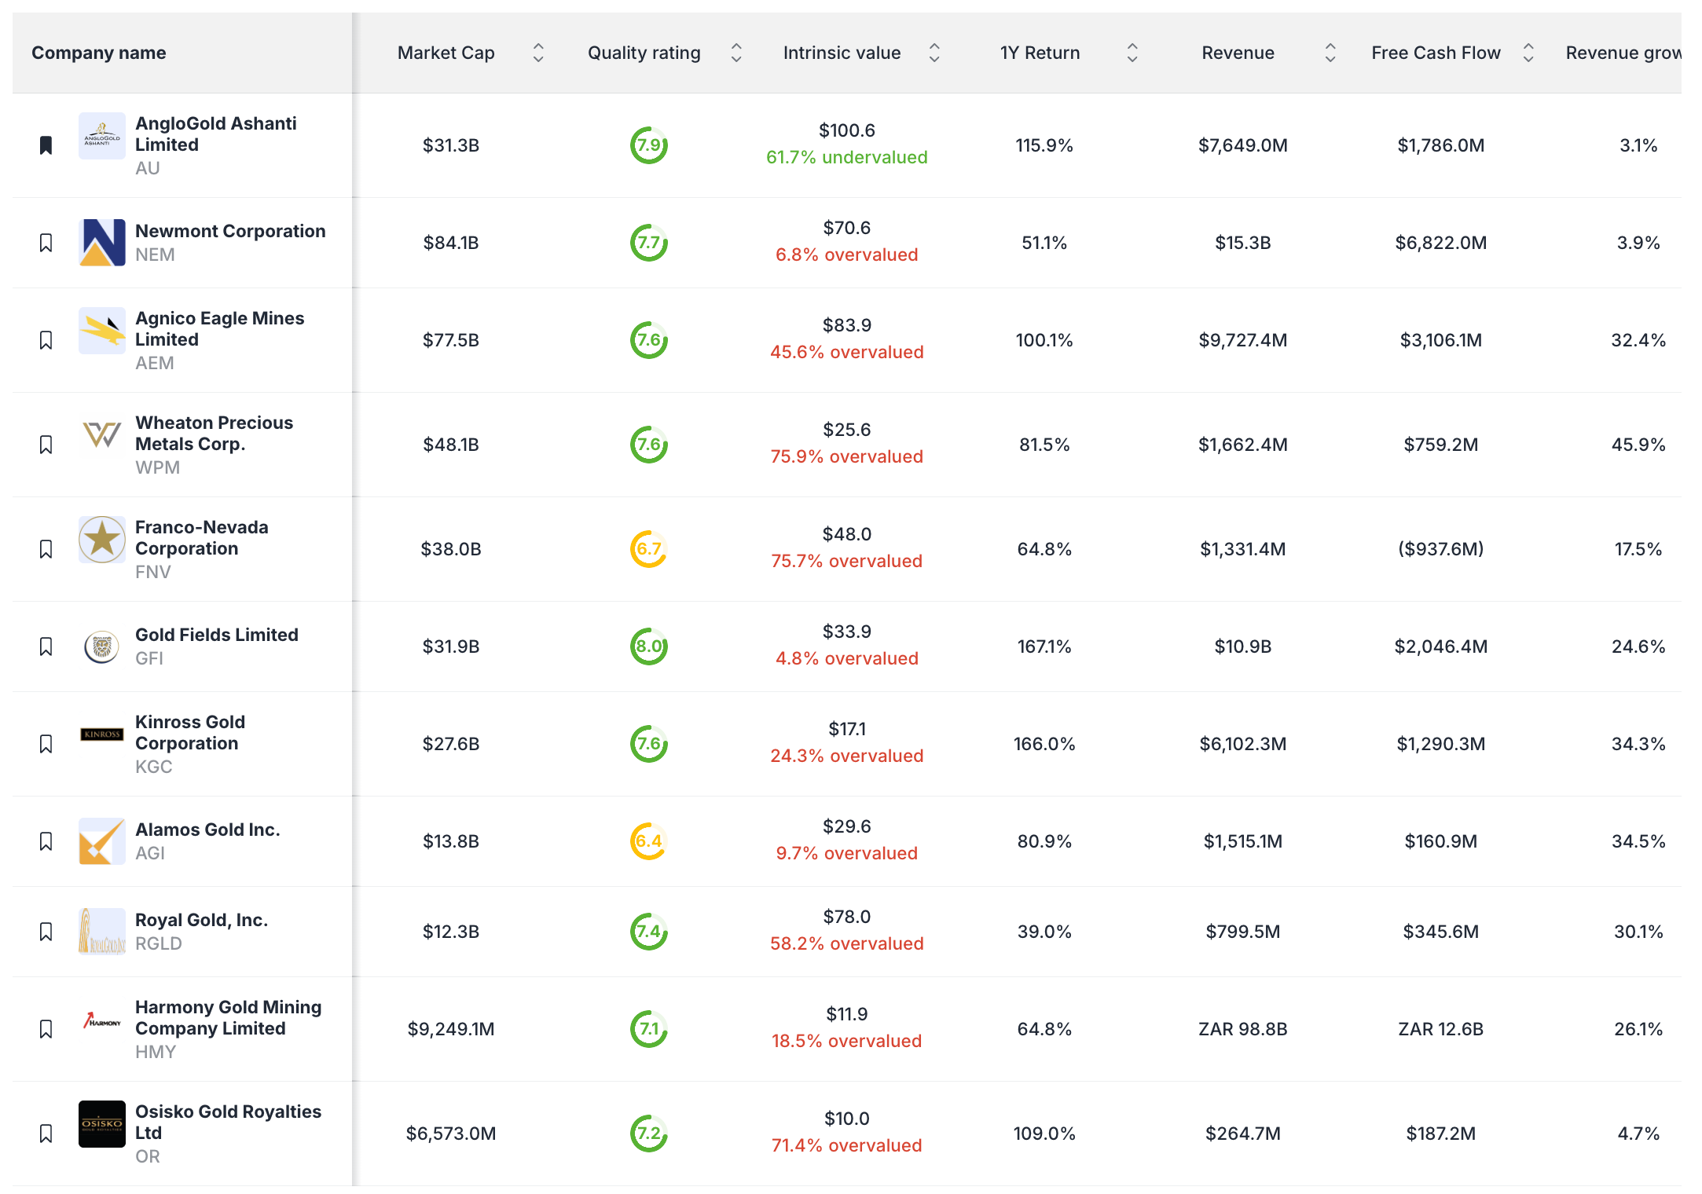Screen dimensions: 1702x1194
Task: Click the AngloGold Ashanti company logo
Action: point(101,136)
